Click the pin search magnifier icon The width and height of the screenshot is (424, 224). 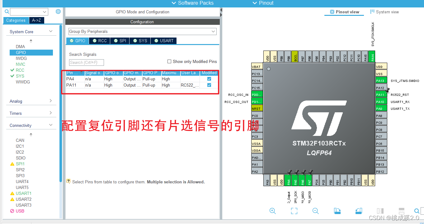click(x=417, y=211)
